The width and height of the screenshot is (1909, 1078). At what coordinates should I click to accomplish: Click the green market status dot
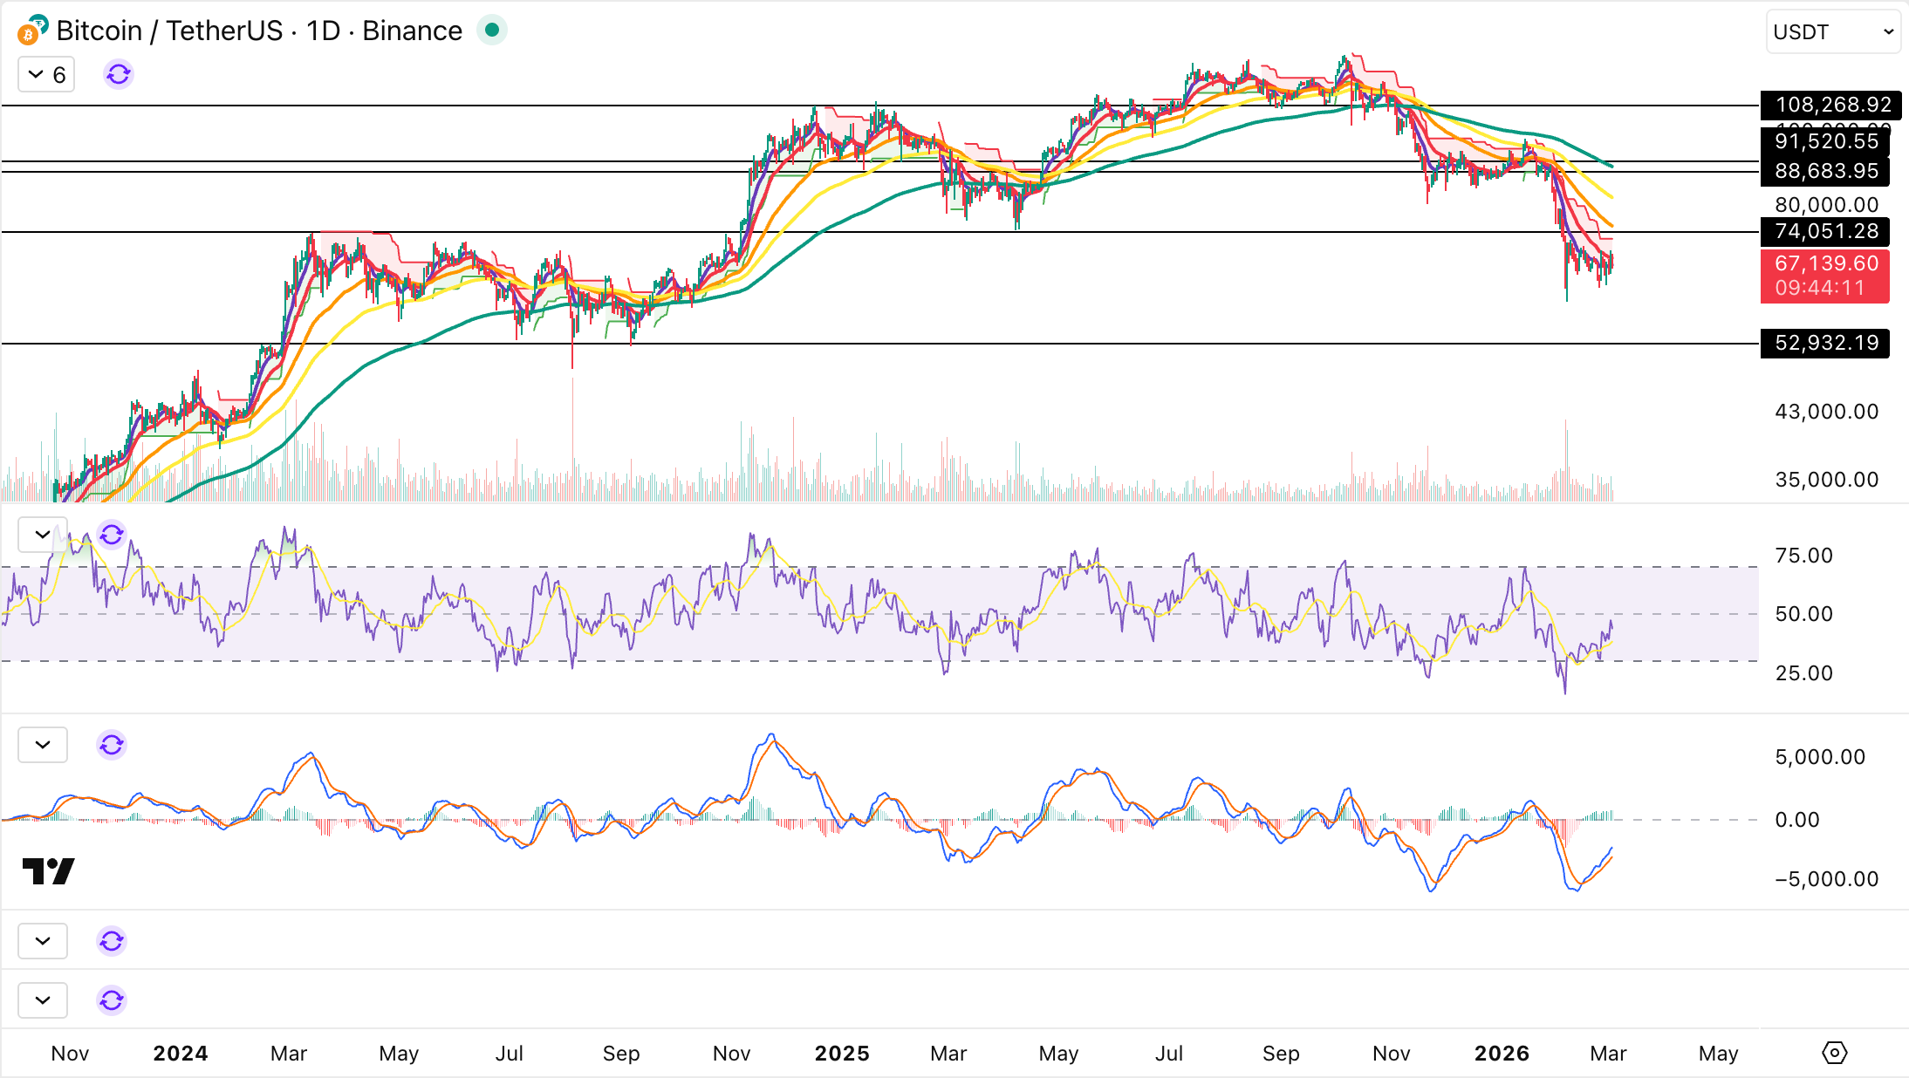click(492, 31)
